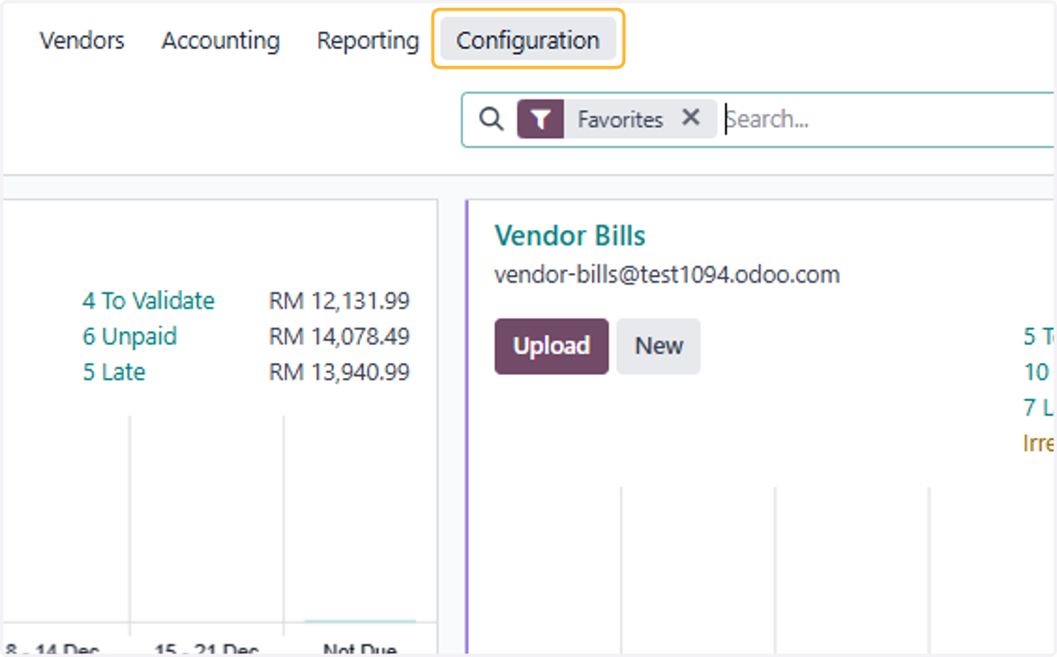Open the Configuration menu
The image size is (1057, 657).
coord(528,41)
